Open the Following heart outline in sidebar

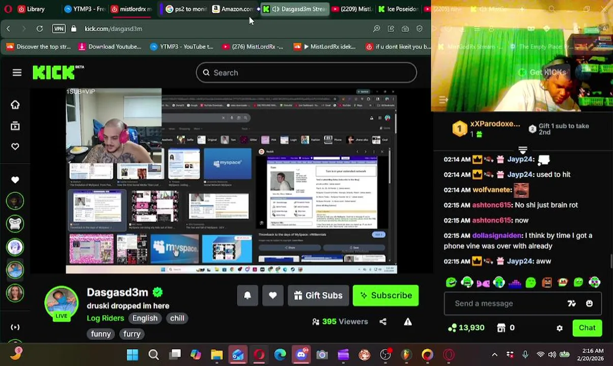pyautogui.click(x=15, y=146)
